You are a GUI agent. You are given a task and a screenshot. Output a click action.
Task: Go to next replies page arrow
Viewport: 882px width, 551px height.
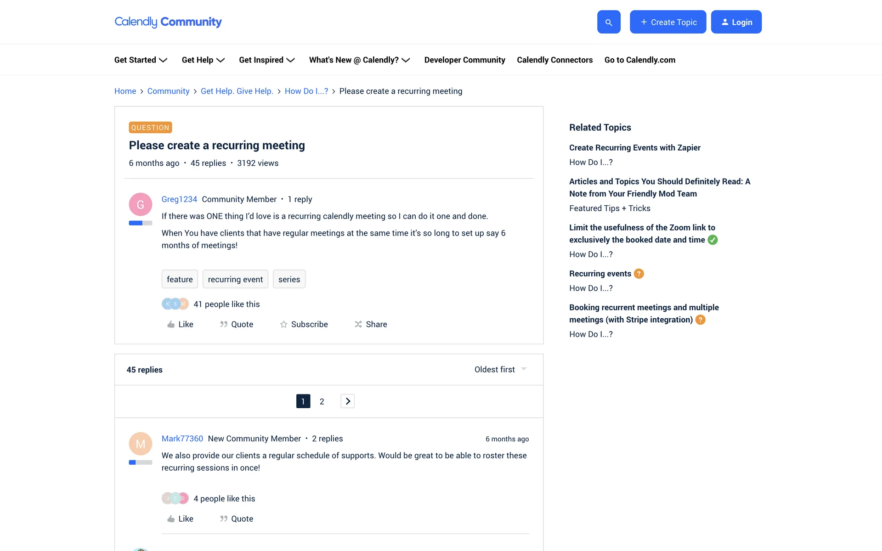(348, 401)
